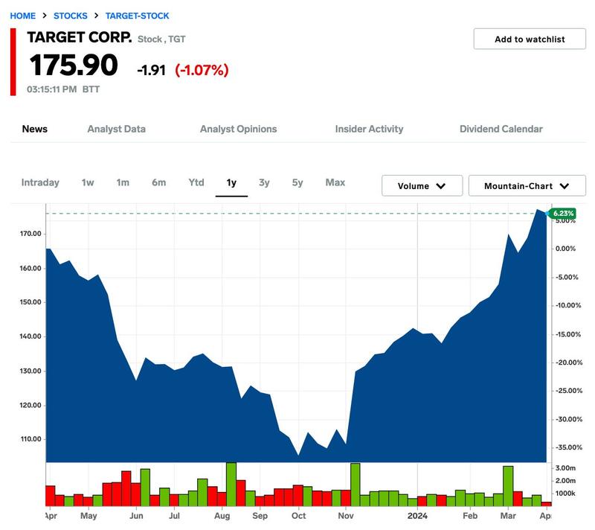
Task: Select the Max chart range
Action: pos(335,182)
